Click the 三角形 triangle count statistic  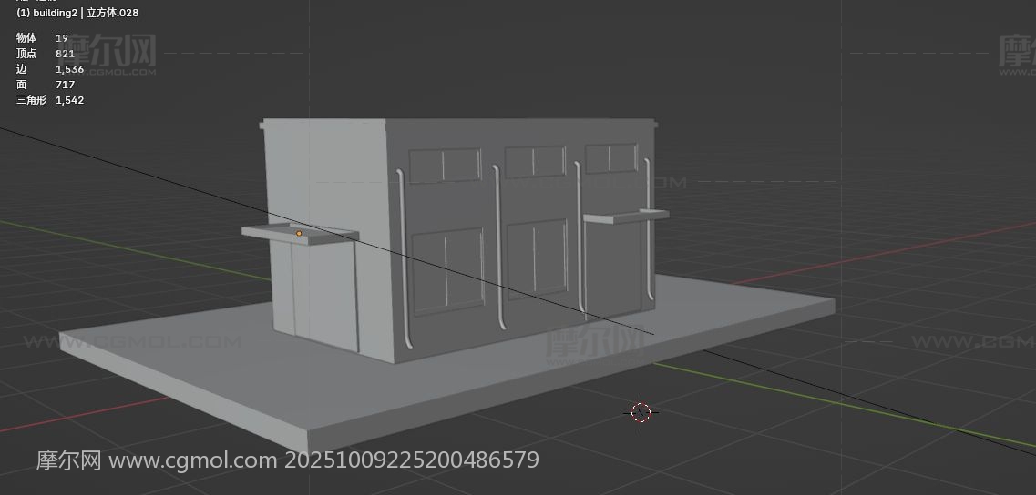click(49, 100)
